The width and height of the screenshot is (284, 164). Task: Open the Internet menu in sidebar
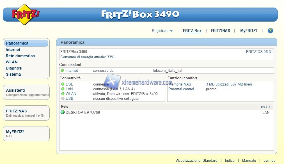tap(13, 50)
